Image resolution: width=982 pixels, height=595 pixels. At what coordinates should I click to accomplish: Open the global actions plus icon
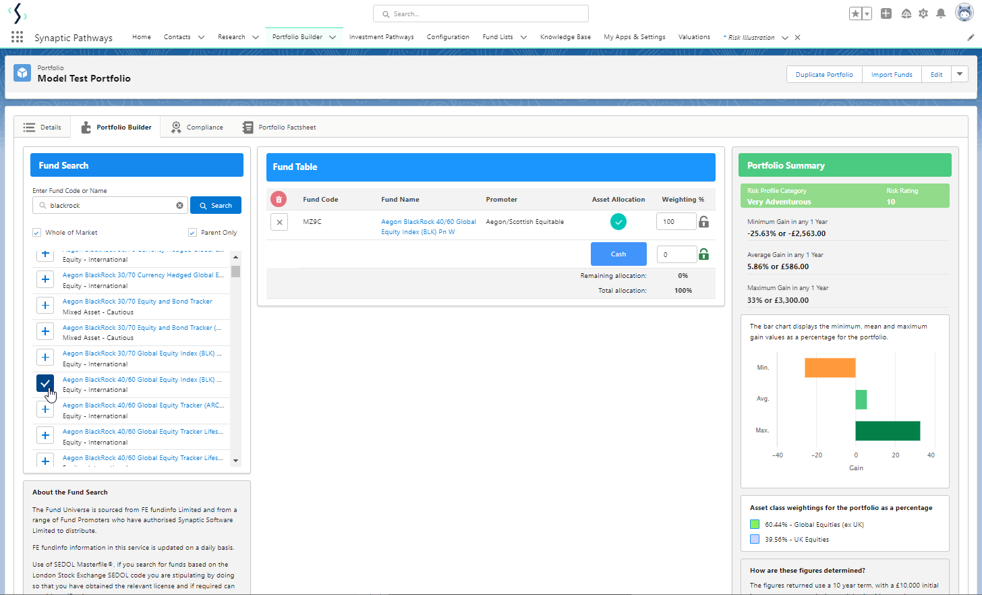point(886,13)
